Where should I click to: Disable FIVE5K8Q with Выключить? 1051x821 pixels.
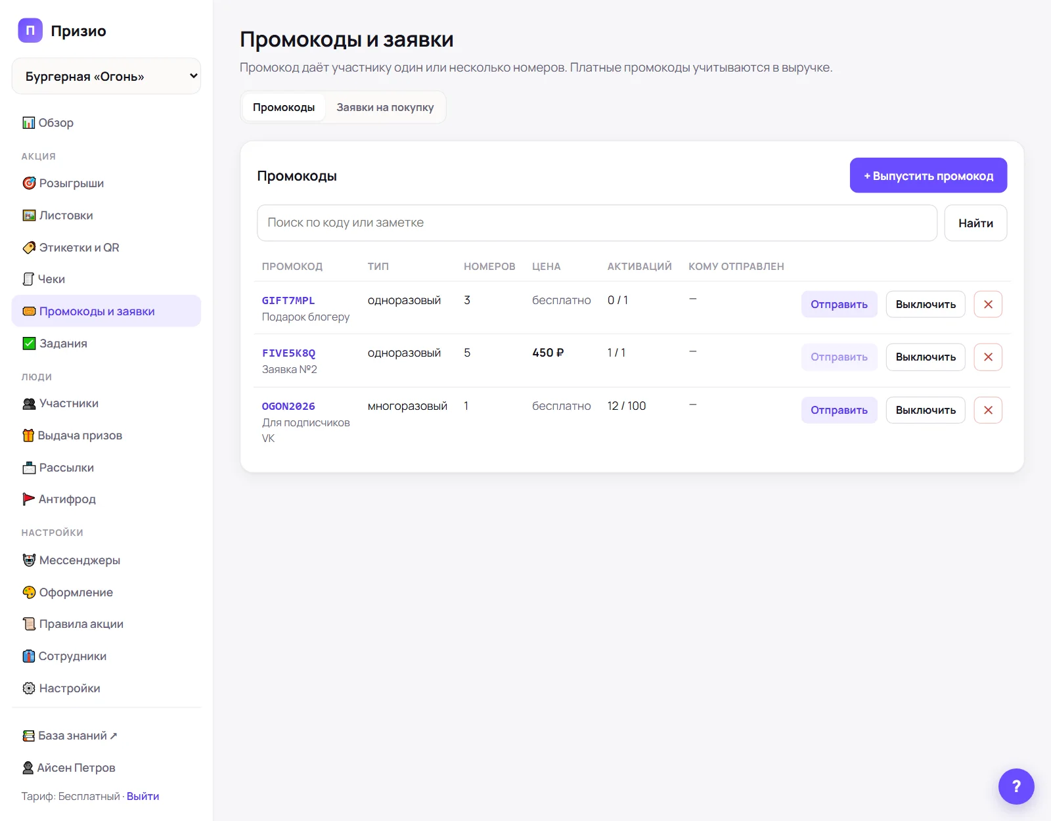[926, 357]
